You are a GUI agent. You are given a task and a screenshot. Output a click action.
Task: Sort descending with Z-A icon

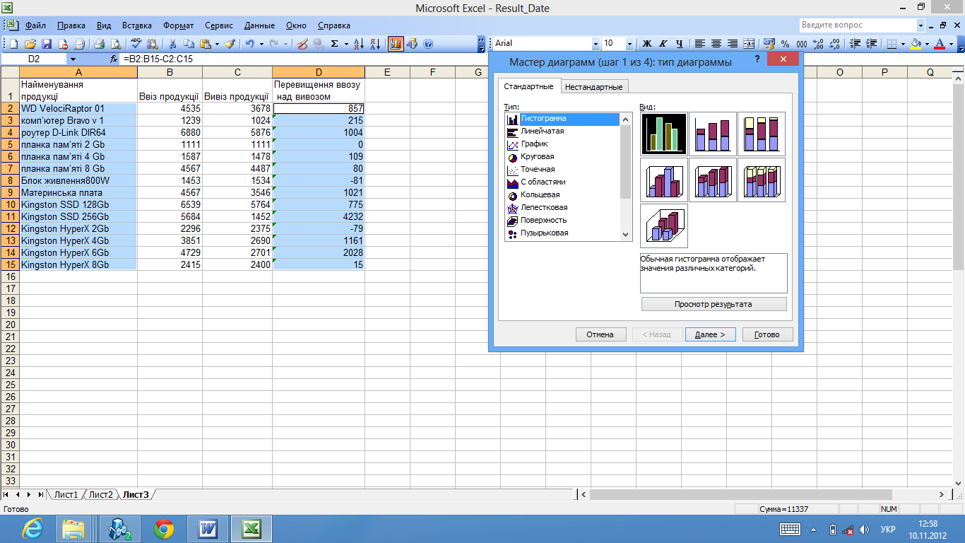point(375,44)
